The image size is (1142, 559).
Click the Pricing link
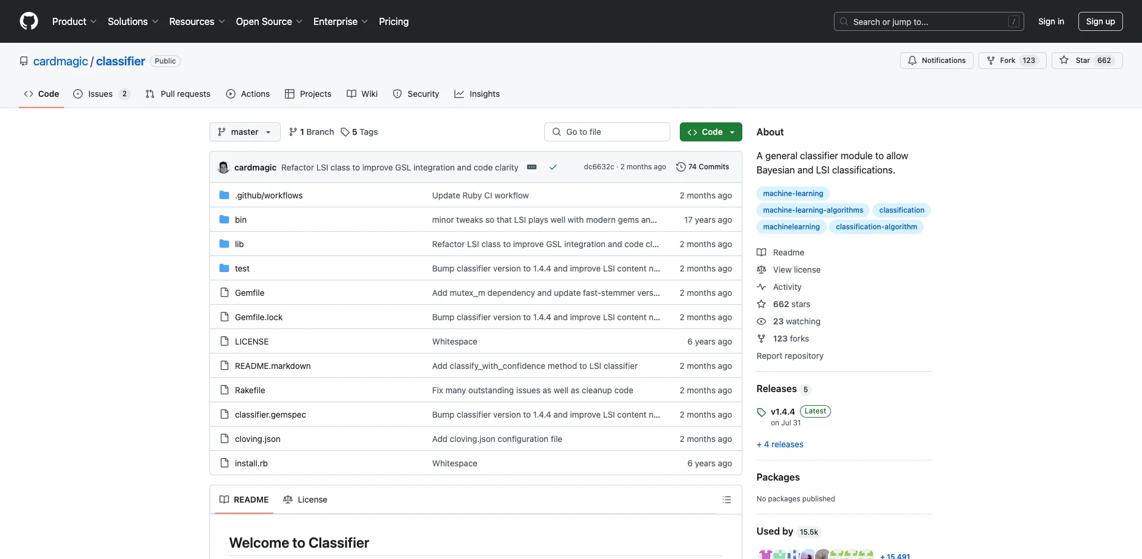point(394,21)
